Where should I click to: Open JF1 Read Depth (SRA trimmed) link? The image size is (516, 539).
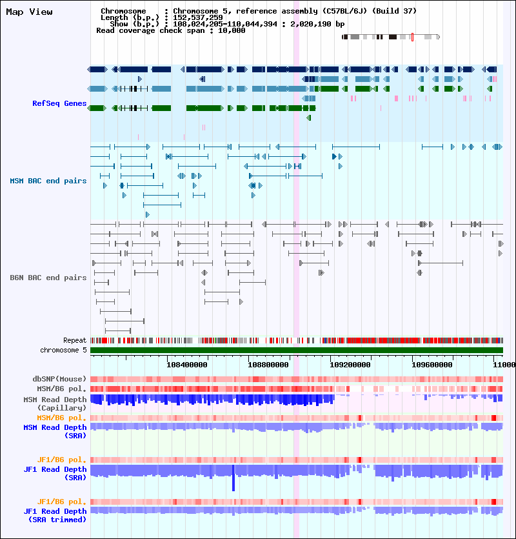pos(55,515)
